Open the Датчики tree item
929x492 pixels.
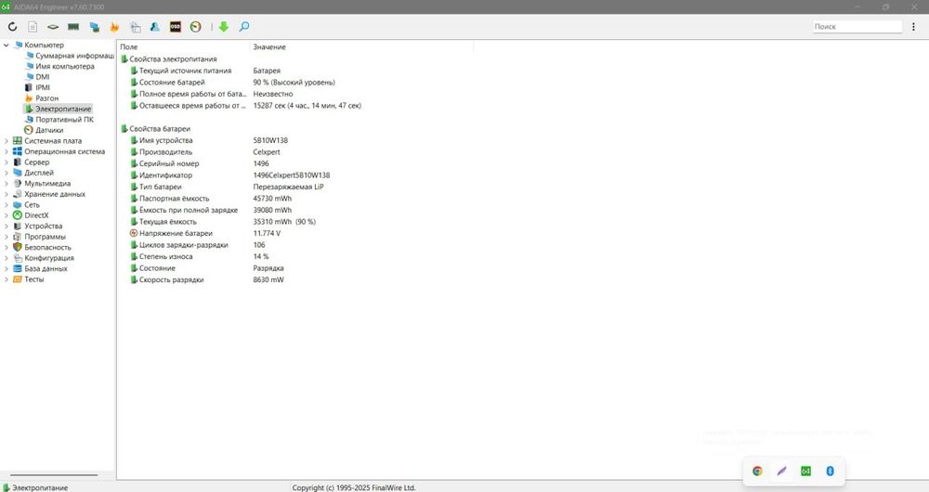44,130
